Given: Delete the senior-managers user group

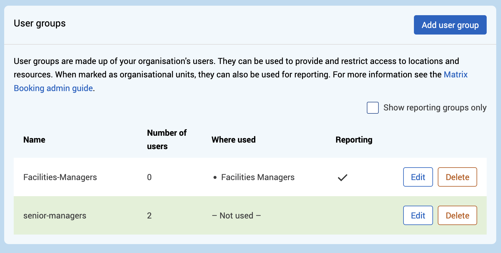Looking at the screenshot, I should click(x=457, y=215).
